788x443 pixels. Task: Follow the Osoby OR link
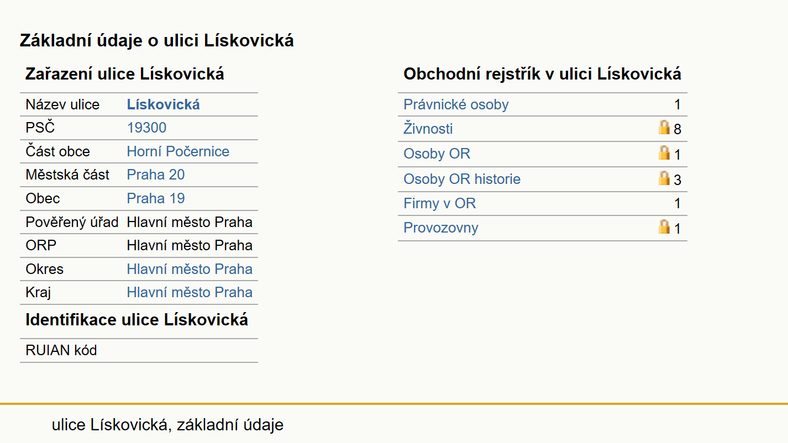[x=437, y=154]
